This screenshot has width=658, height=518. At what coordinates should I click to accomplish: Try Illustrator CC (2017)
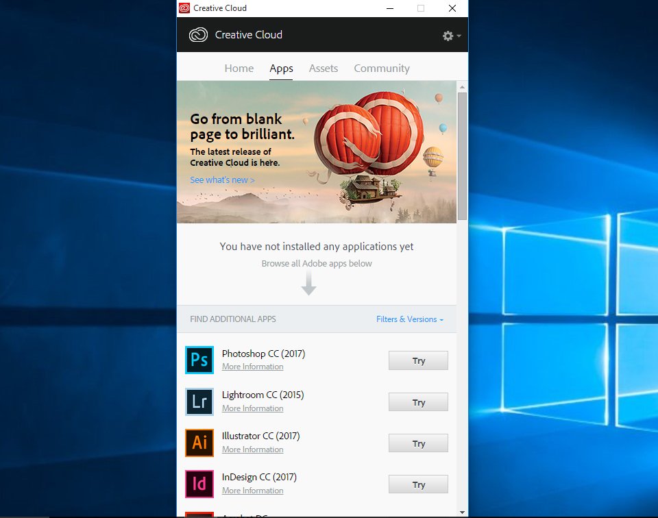[418, 443]
